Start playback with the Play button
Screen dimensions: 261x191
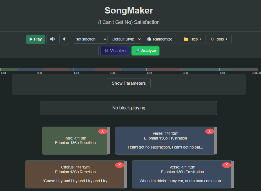coord(35,39)
